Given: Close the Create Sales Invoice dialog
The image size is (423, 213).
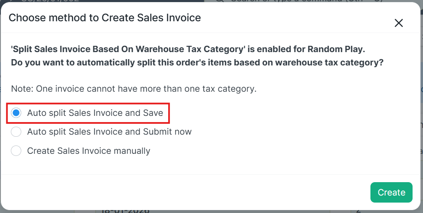Looking at the screenshot, I should pos(398,23).
